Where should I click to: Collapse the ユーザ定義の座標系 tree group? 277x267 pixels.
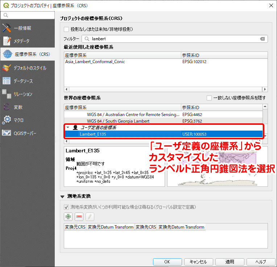(x=68, y=127)
